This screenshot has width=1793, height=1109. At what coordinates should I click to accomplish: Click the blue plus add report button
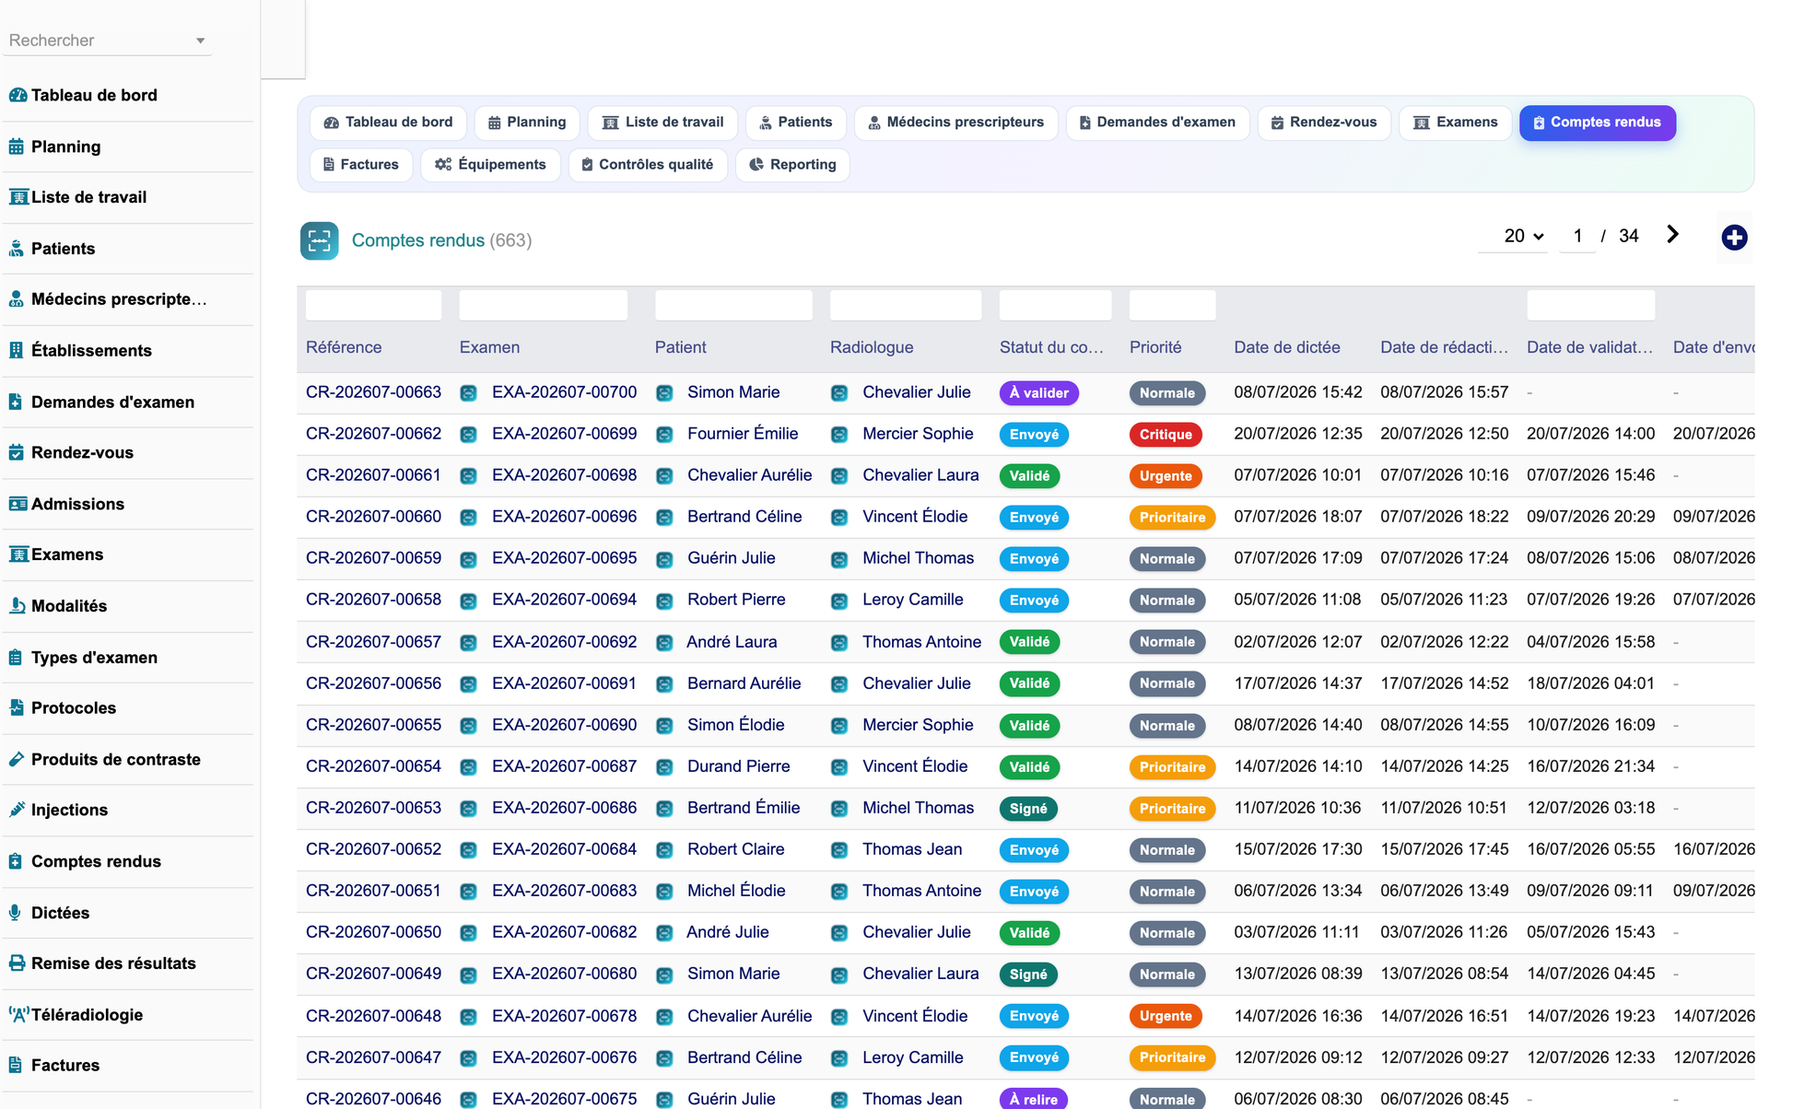coord(1734,238)
